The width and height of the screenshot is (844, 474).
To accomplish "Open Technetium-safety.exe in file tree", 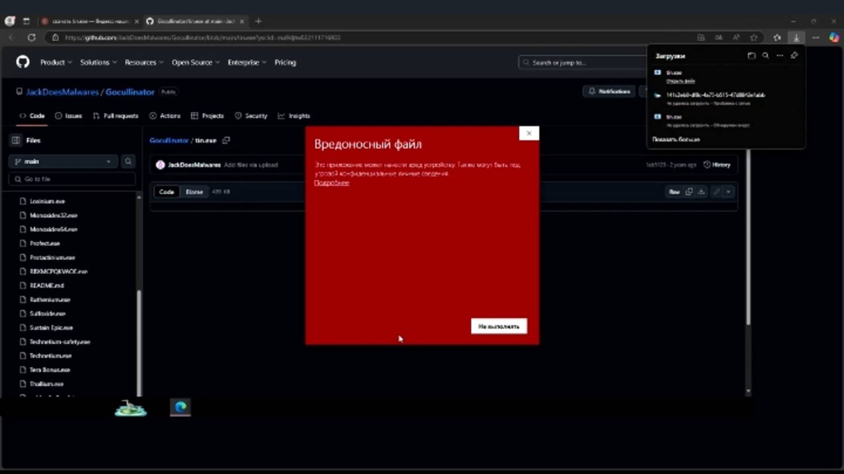I will [x=60, y=342].
